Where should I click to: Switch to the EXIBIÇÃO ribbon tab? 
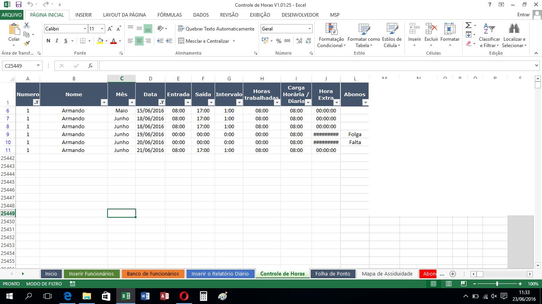click(260, 15)
